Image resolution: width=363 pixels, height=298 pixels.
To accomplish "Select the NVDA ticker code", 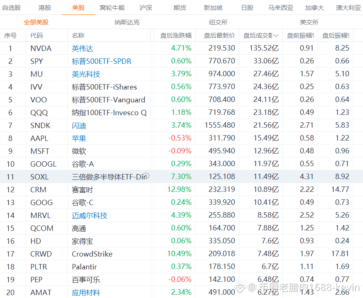I will point(41,48).
